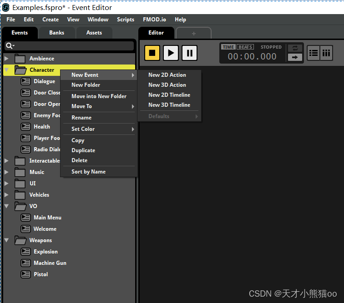Add a new editor tab with plus
The image size is (344, 303).
pos(194,34)
